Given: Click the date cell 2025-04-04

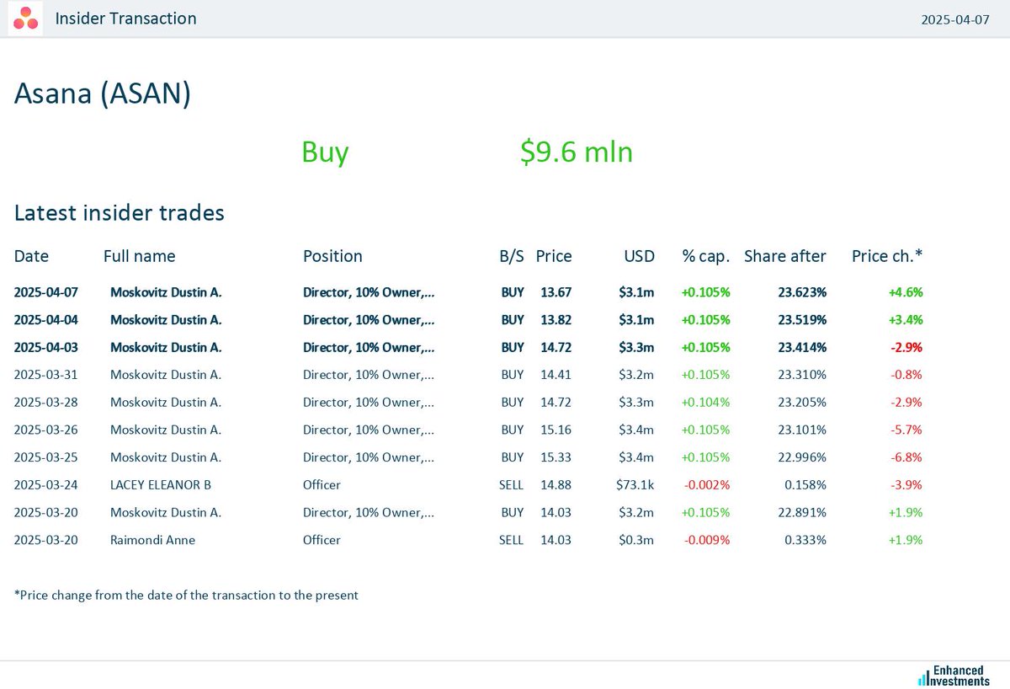Looking at the screenshot, I should click(46, 320).
